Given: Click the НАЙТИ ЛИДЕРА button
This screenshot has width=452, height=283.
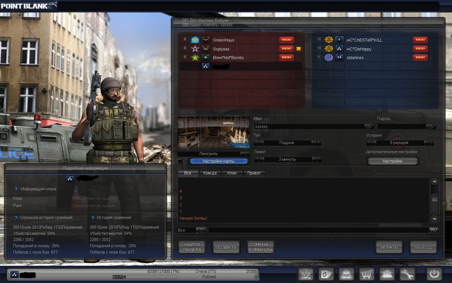Looking at the screenshot, I should pyautogui.click(x=192, y=247).
